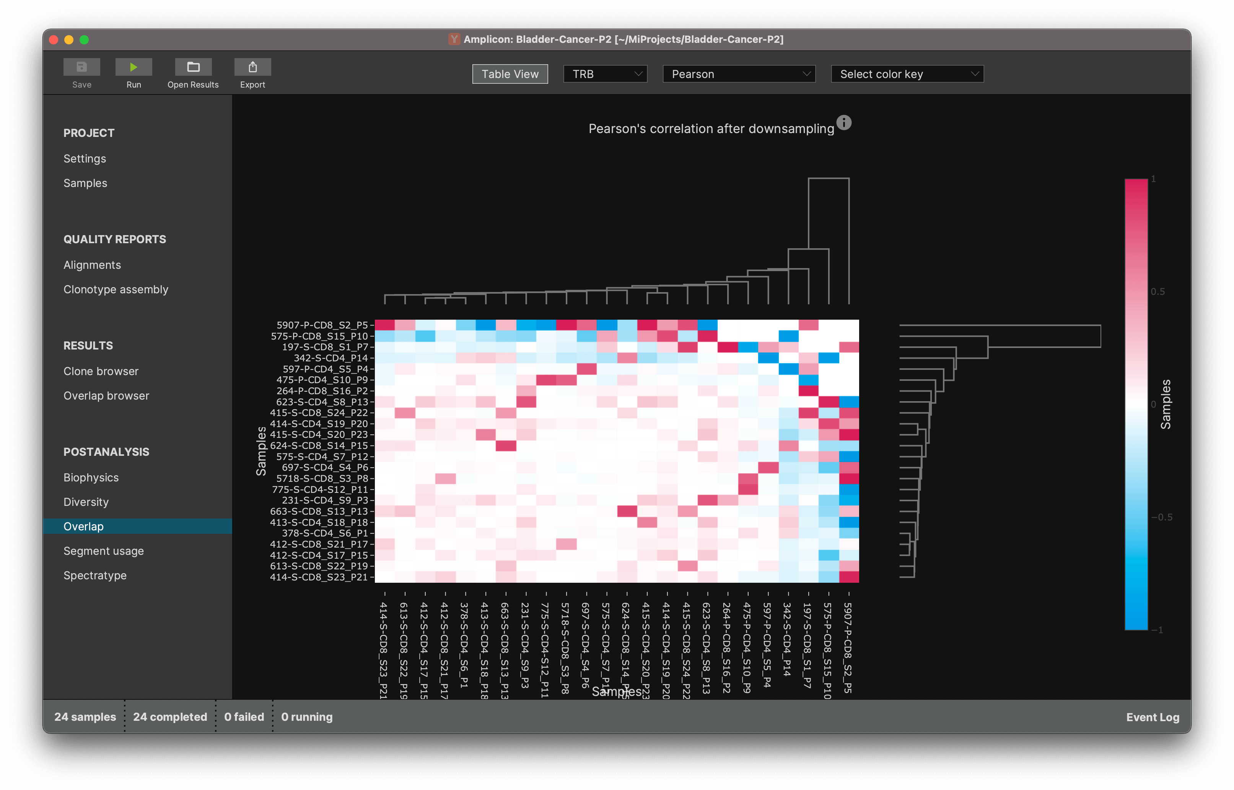Open Alignments quality report
The width and height of the screenshot is (1234, 790).
coord(92,265)
